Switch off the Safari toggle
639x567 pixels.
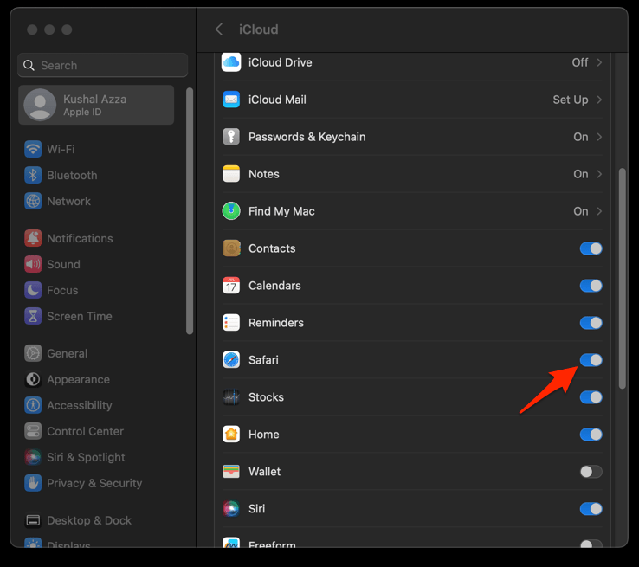coord(591,360)
